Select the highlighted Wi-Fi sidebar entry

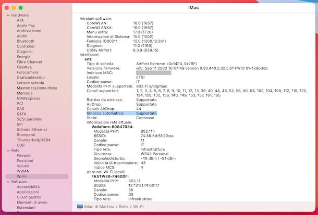pos(37,176)
